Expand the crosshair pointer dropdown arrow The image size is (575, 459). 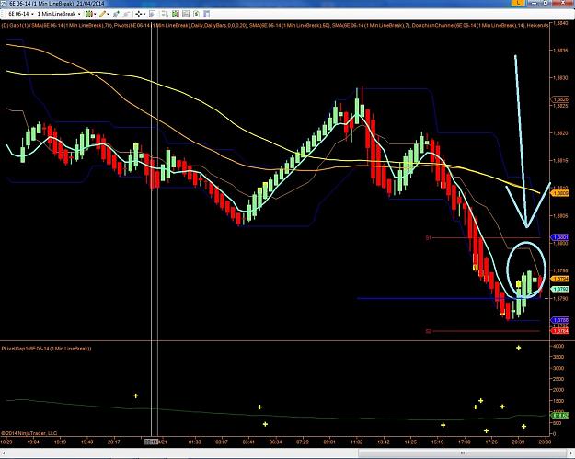(144, 14)
